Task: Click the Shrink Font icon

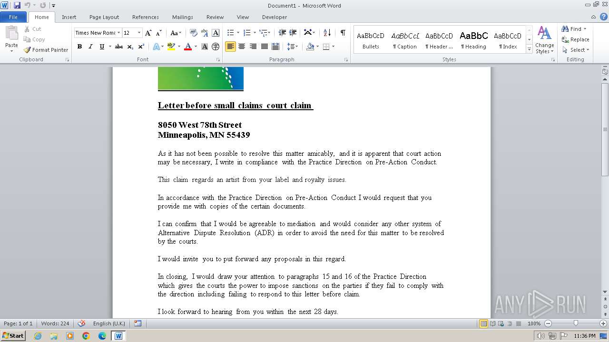Action: click(159, 33)
